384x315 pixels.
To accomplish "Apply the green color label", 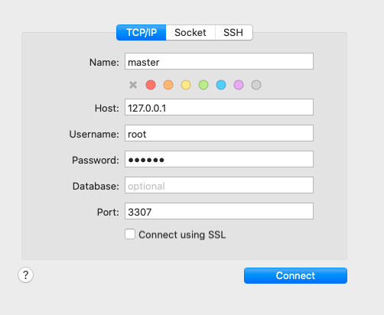I will [x=203, y=85].
